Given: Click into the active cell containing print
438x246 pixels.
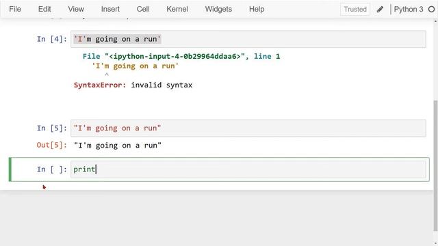Looking at the screenshot, I should pos(248,169).
